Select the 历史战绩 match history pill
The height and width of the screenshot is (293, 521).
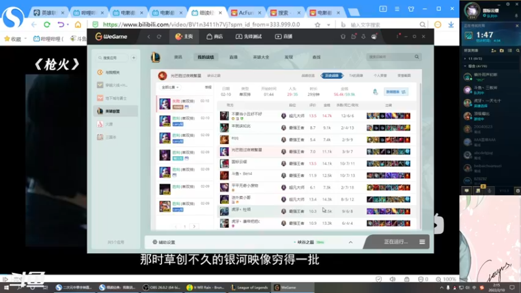click(x=332, y=76)
